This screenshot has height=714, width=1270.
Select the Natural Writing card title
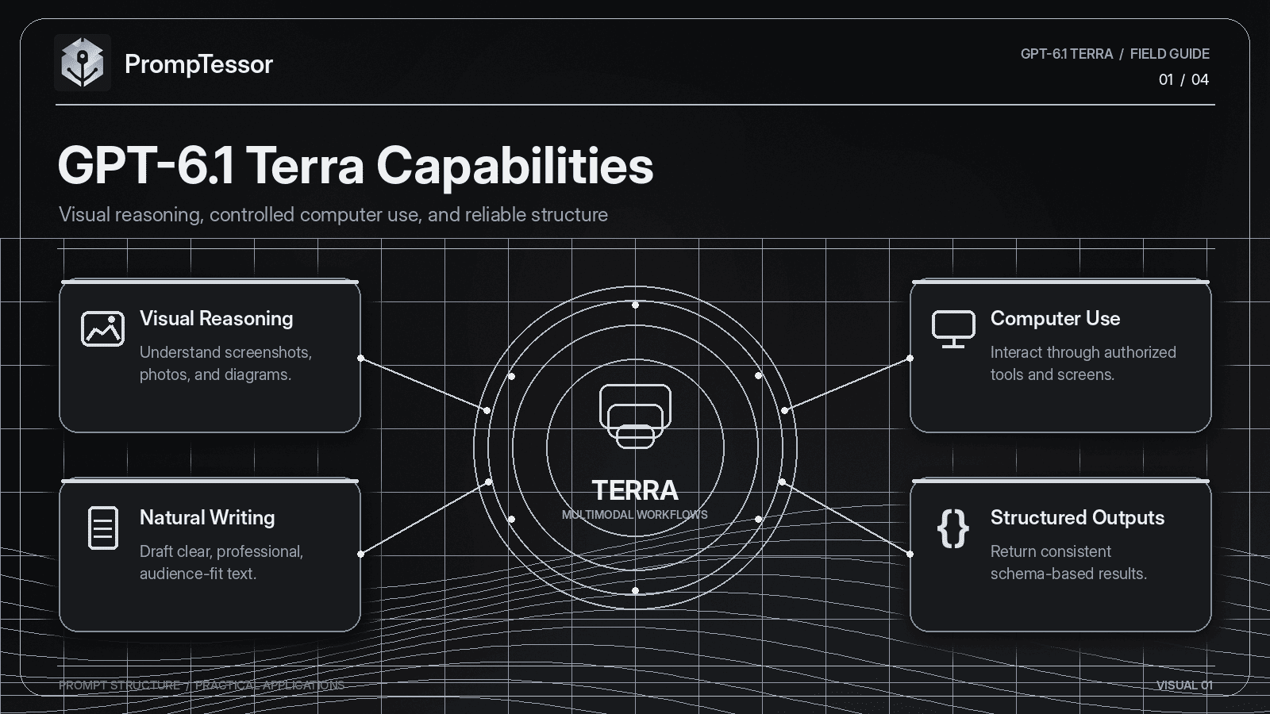tap(207, 517)
